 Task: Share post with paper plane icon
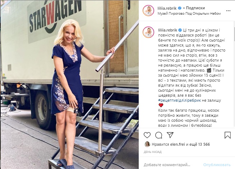pyautogui.click(x=170, y=135)
